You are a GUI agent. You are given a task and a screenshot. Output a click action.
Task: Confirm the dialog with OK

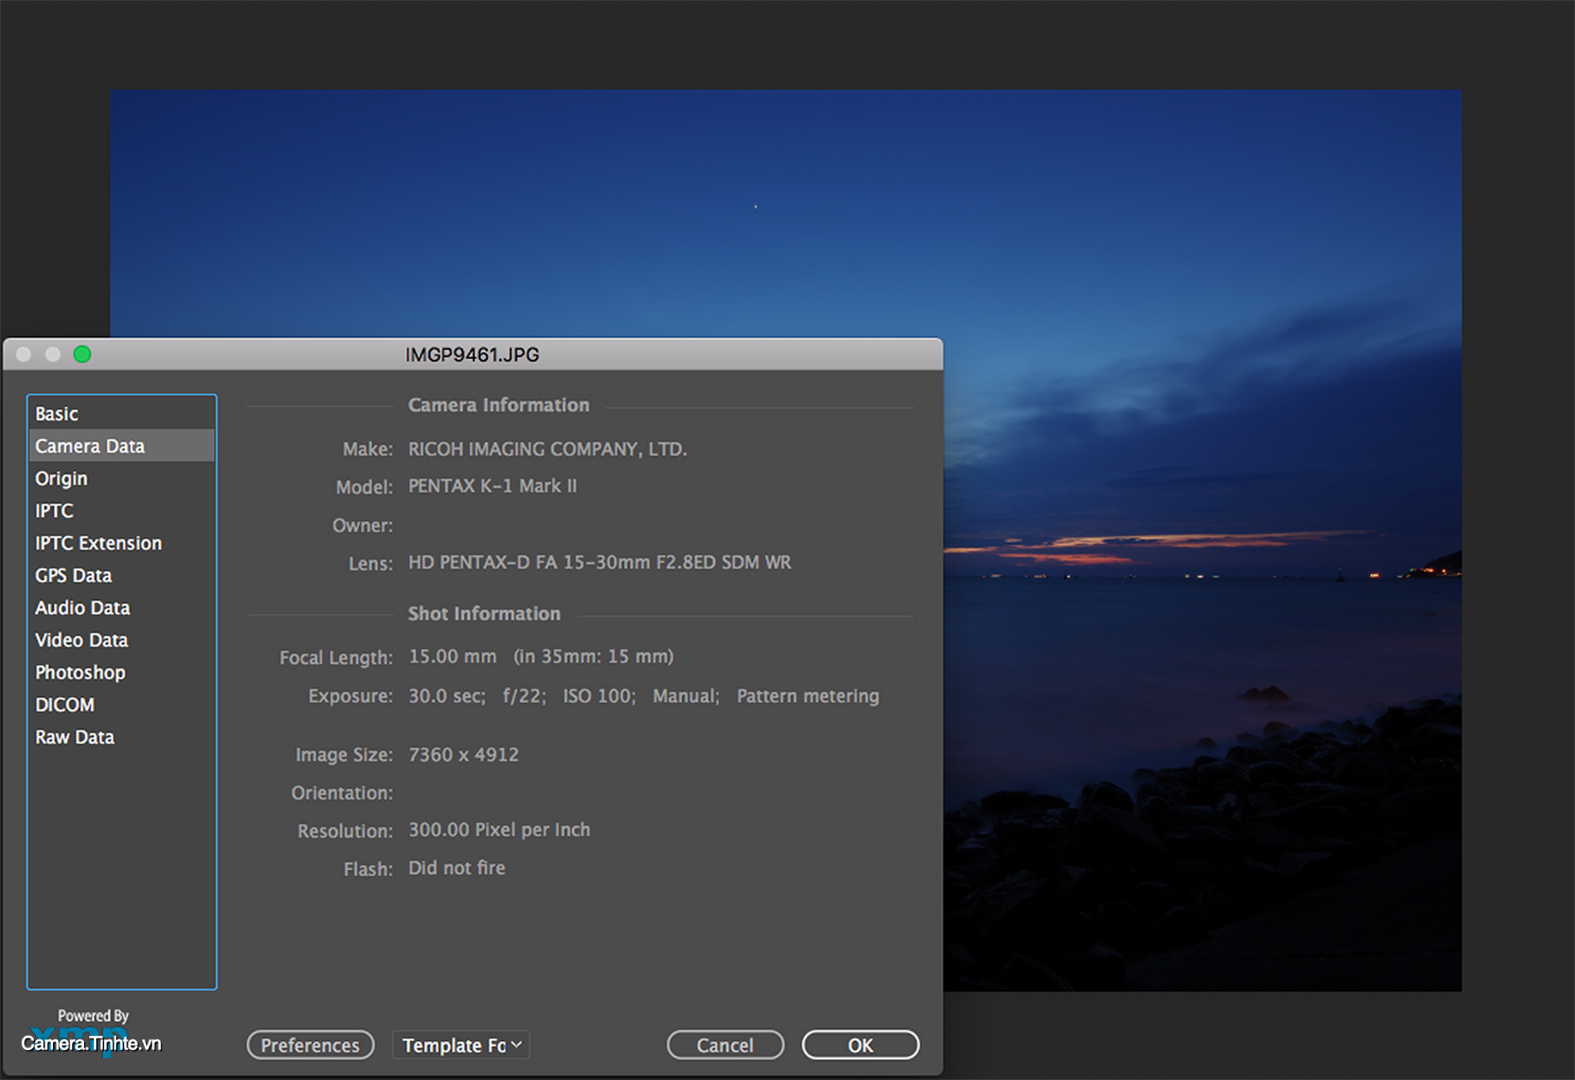pyautogui.click(x=861, y=1045)
